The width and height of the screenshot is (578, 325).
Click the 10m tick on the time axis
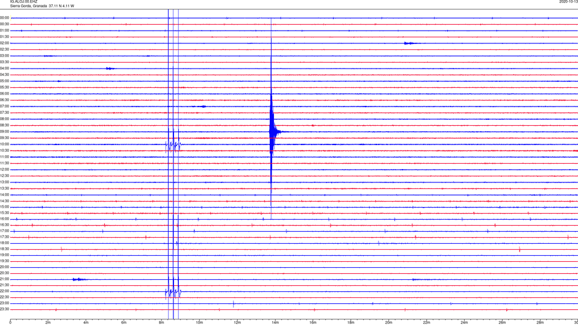pos(199,323)
